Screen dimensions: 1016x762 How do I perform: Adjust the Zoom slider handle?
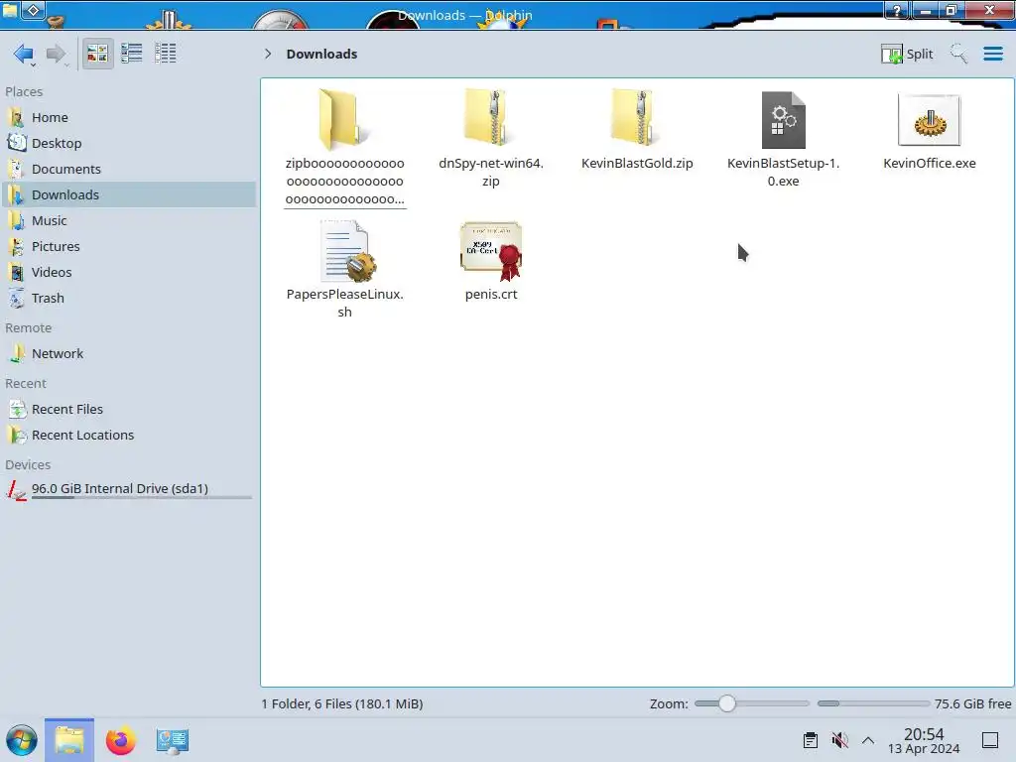pos(727,703)
